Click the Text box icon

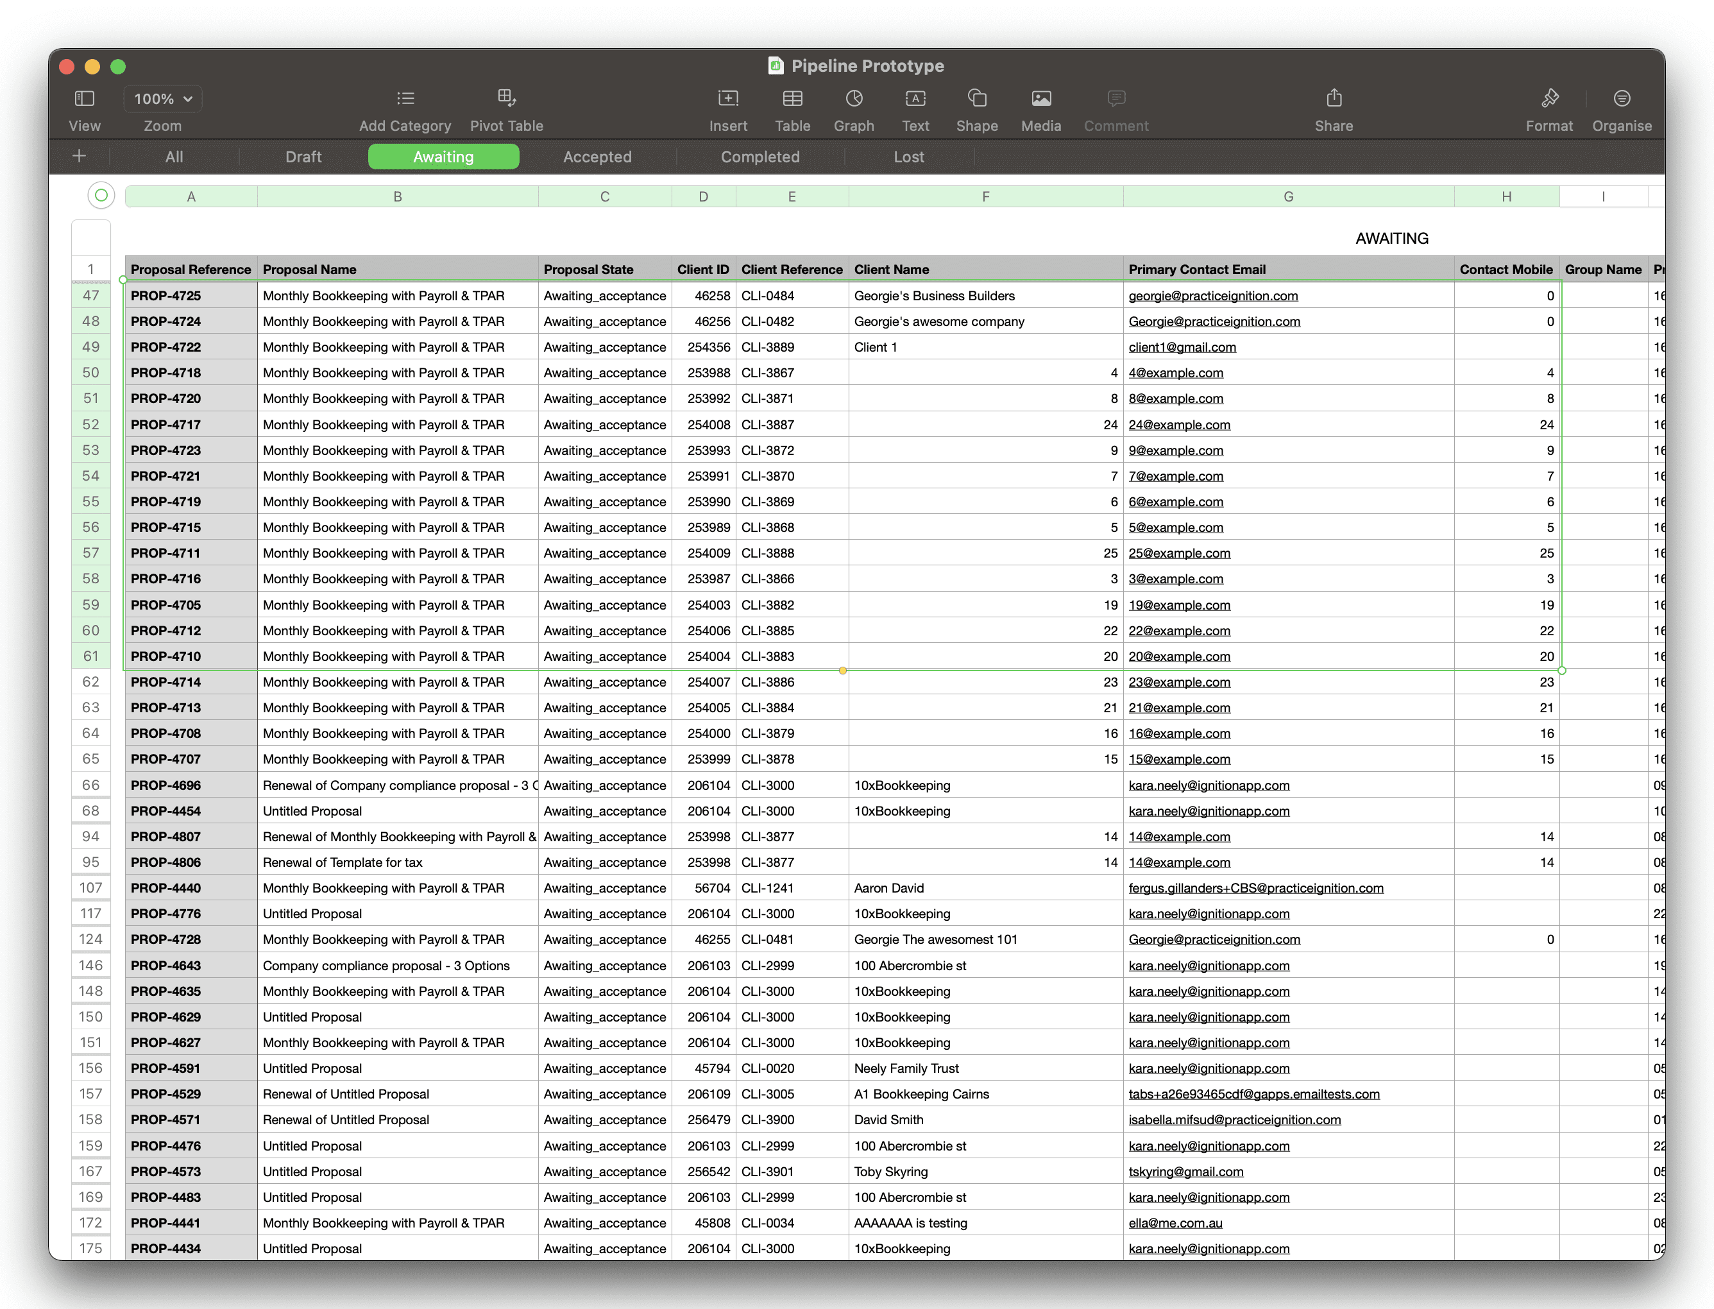915,99
